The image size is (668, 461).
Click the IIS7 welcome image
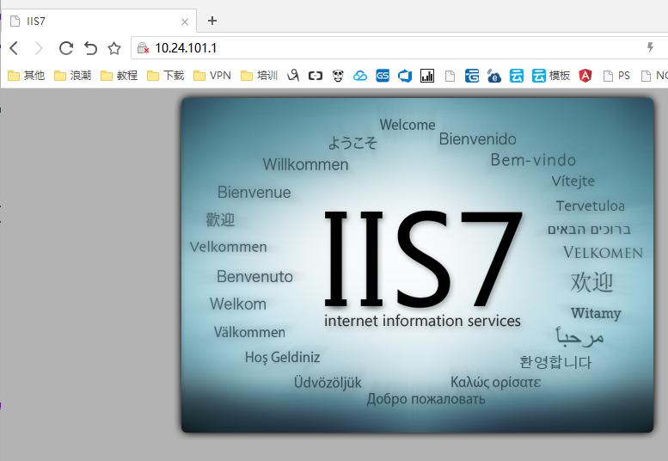click(x=417, y=265)
